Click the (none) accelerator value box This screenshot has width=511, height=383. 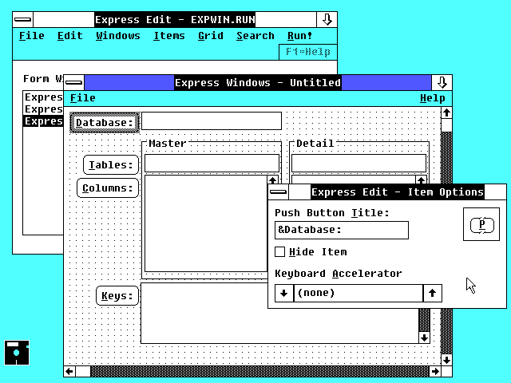coord(358,293)
